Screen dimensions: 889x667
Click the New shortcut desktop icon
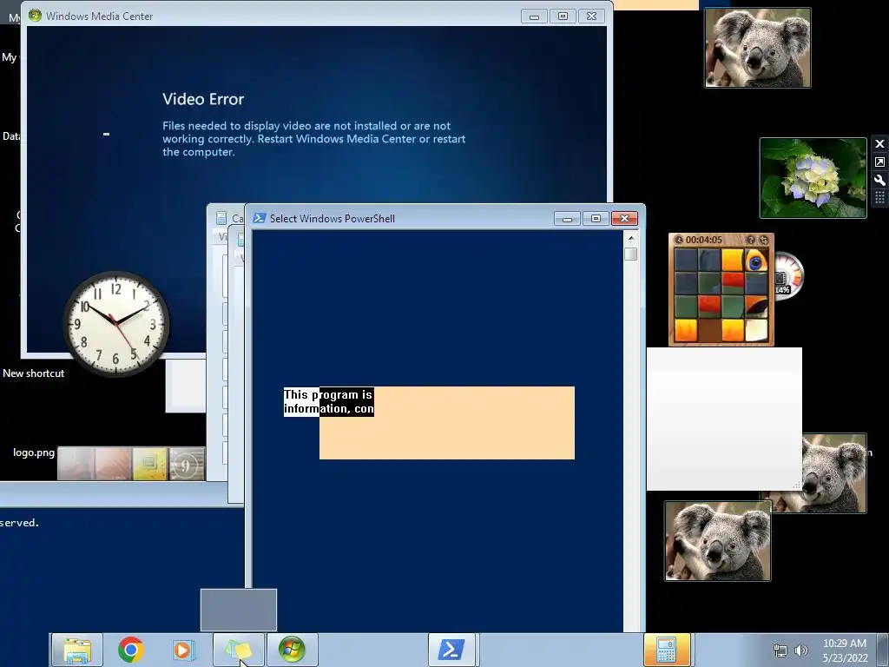pyautogui.click(x=34, y=373)
